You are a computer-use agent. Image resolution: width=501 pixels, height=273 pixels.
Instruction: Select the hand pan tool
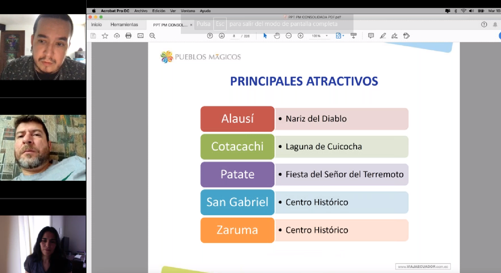point(277,36)
